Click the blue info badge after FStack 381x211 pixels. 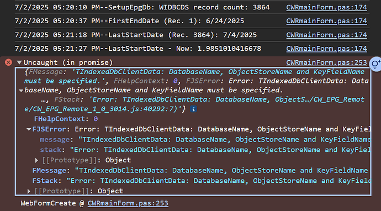coord(193,109)
